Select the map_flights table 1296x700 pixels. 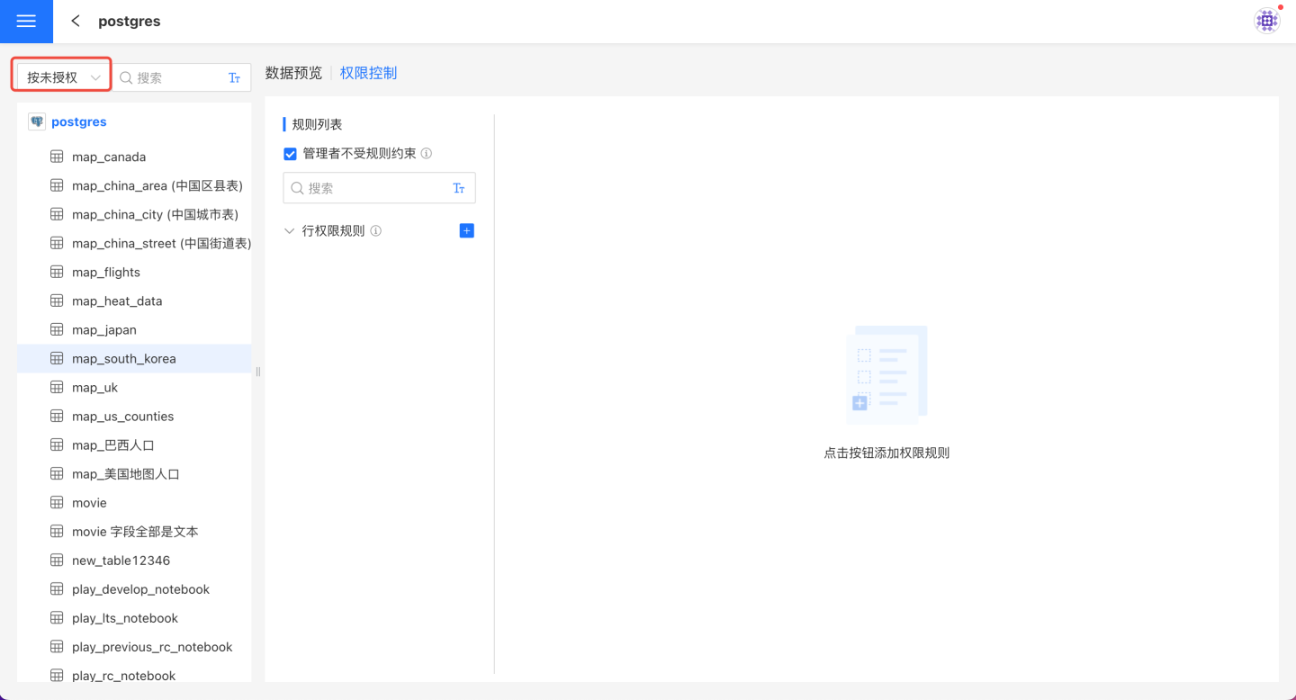point(106,272)
